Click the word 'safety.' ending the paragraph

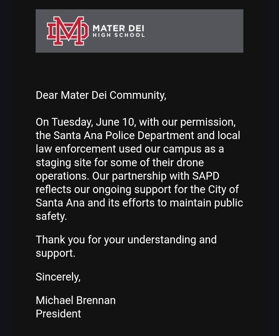(x=51, y=217)
